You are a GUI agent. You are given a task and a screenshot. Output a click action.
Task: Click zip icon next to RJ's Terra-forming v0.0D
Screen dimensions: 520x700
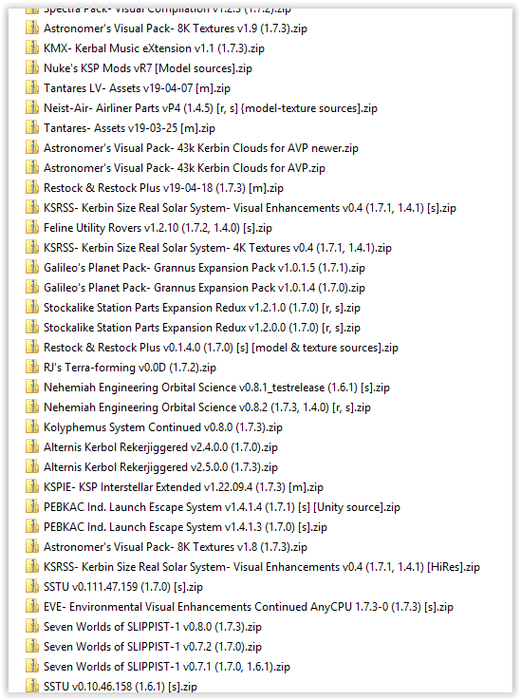tap(32, 368)
